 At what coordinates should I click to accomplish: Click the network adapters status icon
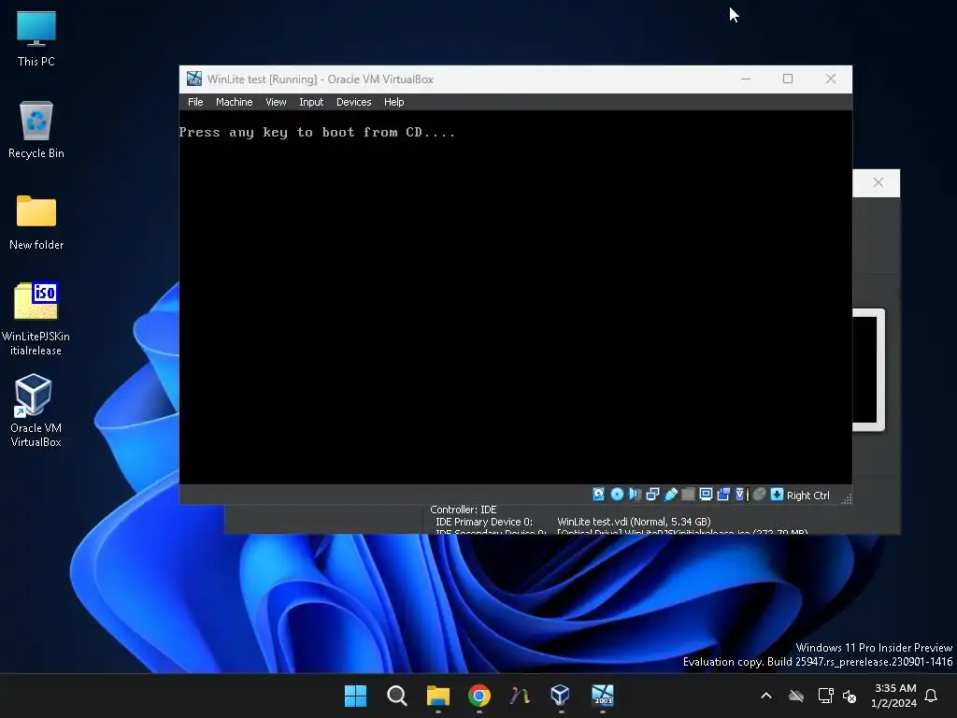pyautogui.click(x=652, y=495)
